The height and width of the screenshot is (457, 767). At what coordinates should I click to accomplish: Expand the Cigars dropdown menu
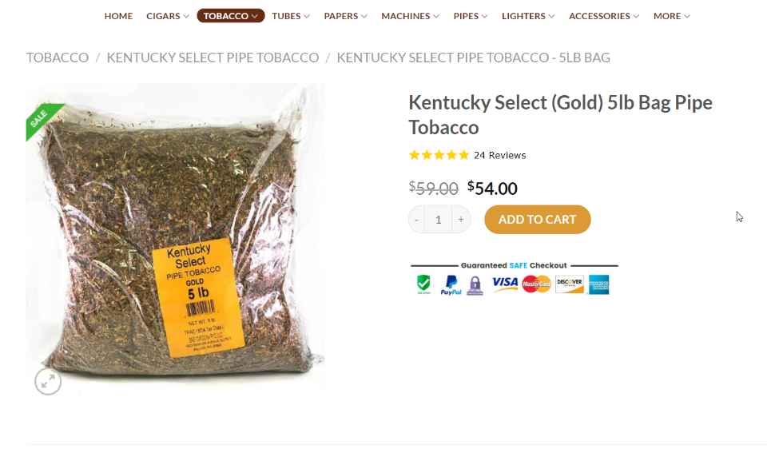(168, 16)
